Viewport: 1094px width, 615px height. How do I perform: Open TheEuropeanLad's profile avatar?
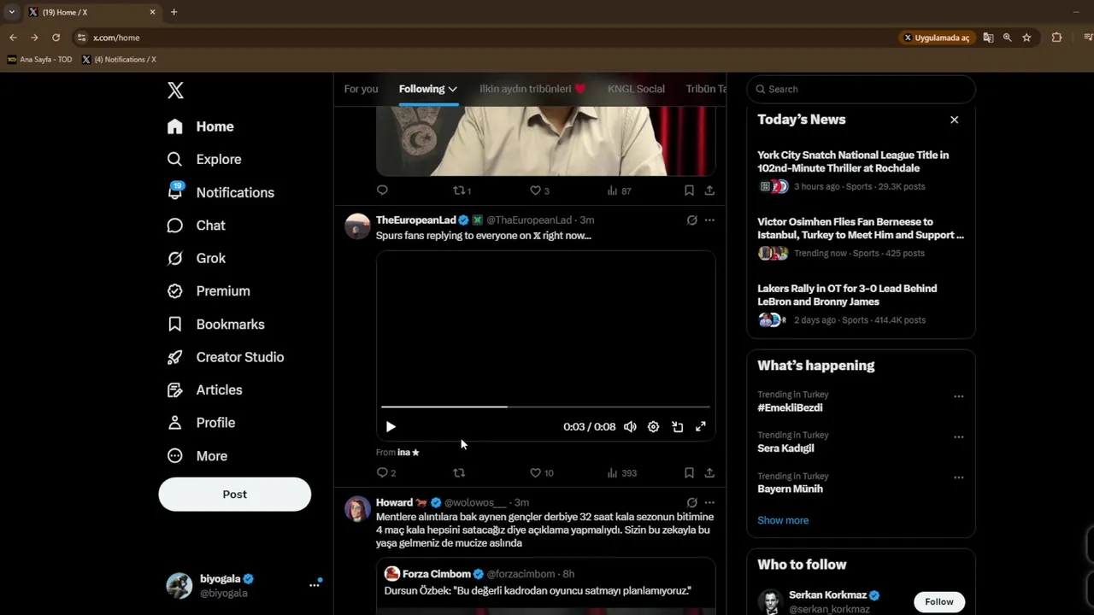point(357,226)
